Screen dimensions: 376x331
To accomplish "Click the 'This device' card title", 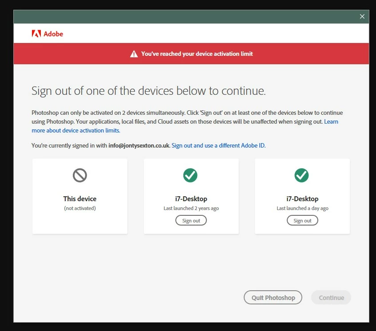I will [x=80, y=199].
